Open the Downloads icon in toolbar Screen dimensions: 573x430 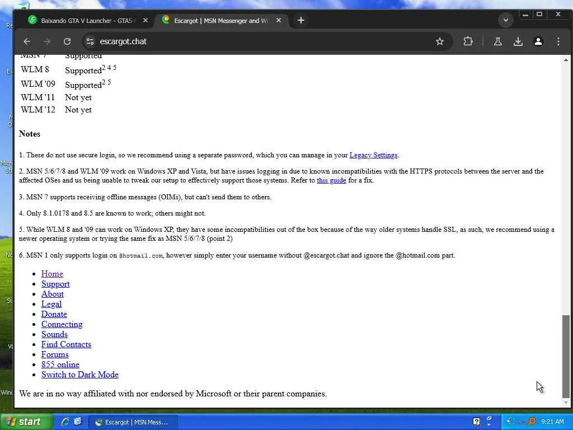pos(518,41)
